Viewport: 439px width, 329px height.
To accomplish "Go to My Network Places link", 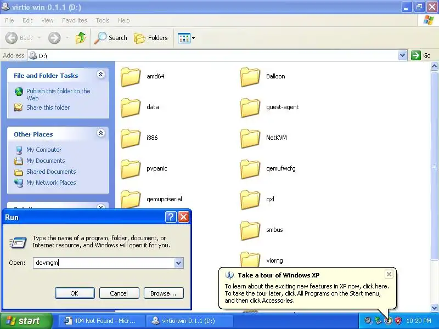I will click(x=51, y=183).
